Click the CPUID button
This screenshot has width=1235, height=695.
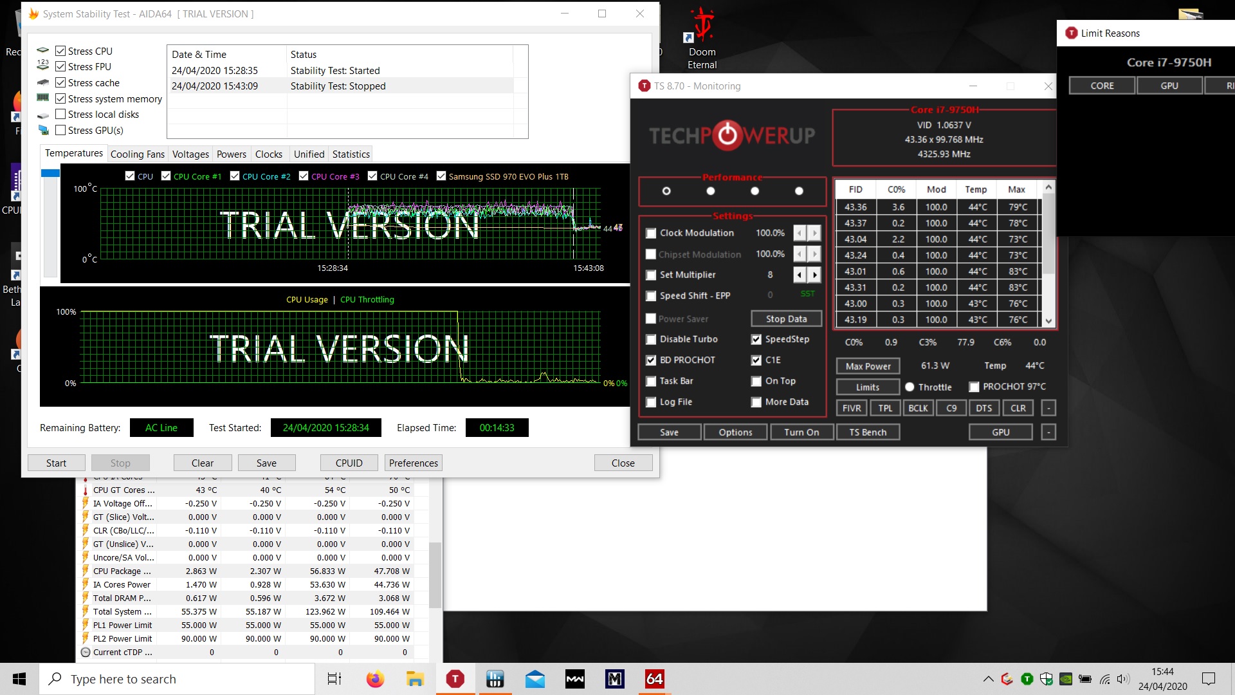point(349,463)
